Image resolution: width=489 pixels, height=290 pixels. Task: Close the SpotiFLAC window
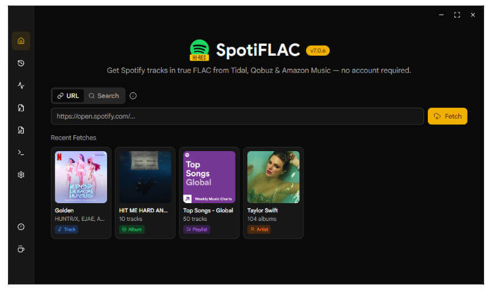473,15
